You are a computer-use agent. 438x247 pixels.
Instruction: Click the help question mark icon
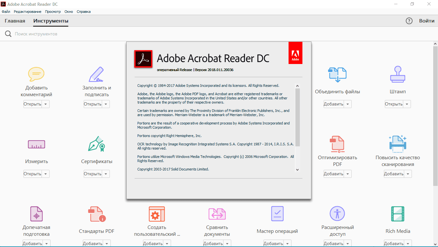409,21
